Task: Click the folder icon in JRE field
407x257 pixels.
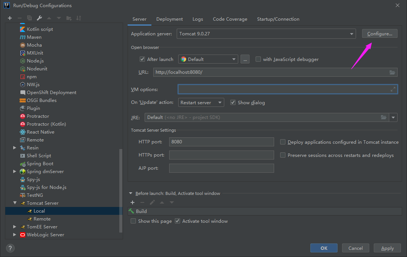Action: point(383,117)
